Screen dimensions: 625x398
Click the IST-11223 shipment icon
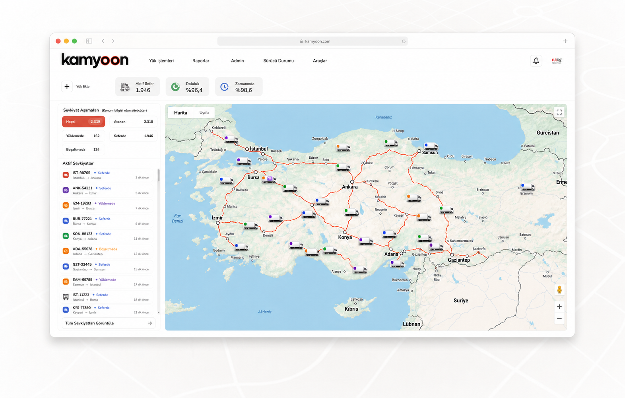66,297
